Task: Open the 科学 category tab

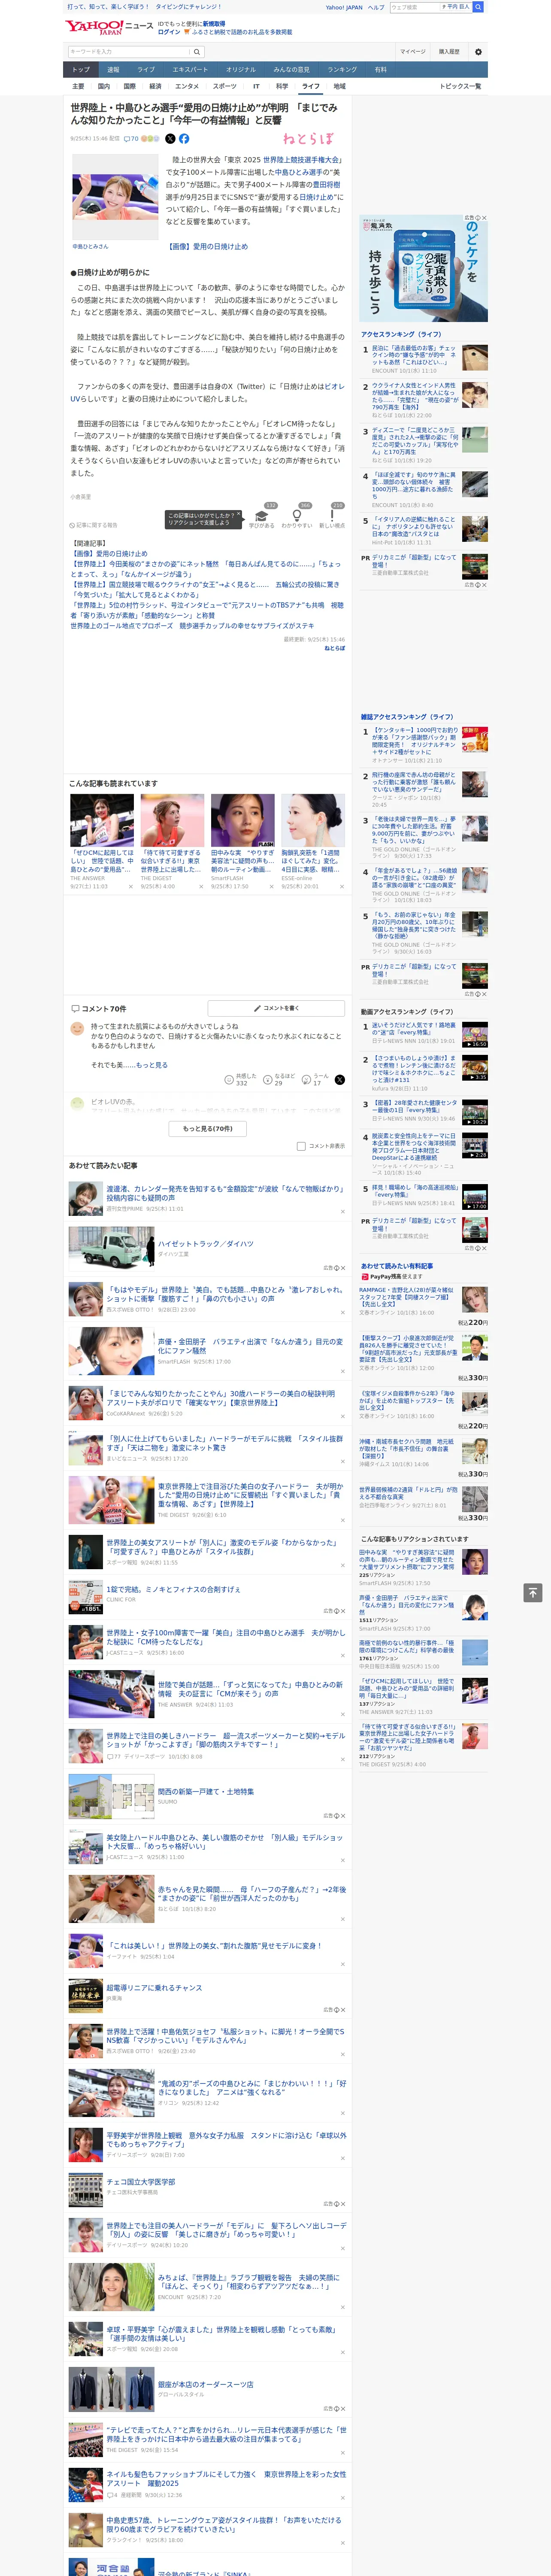Action: tap(282, 86)
